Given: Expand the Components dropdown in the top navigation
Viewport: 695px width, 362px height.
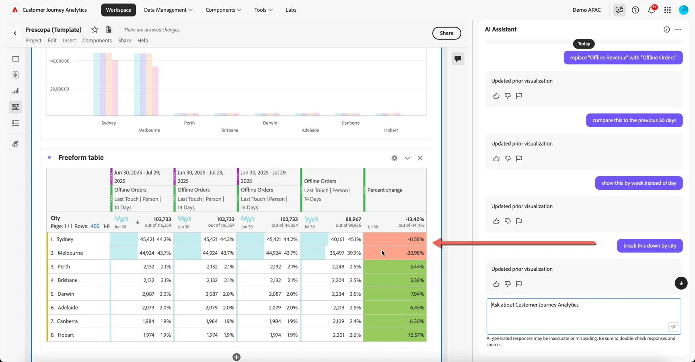Looking at the screenshot, I should click(223, 10).
